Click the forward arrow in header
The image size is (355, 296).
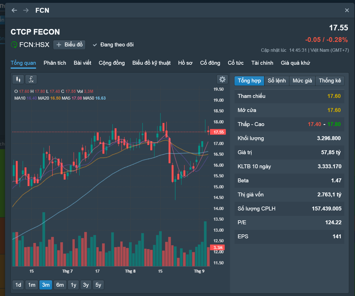coord(26,10)
